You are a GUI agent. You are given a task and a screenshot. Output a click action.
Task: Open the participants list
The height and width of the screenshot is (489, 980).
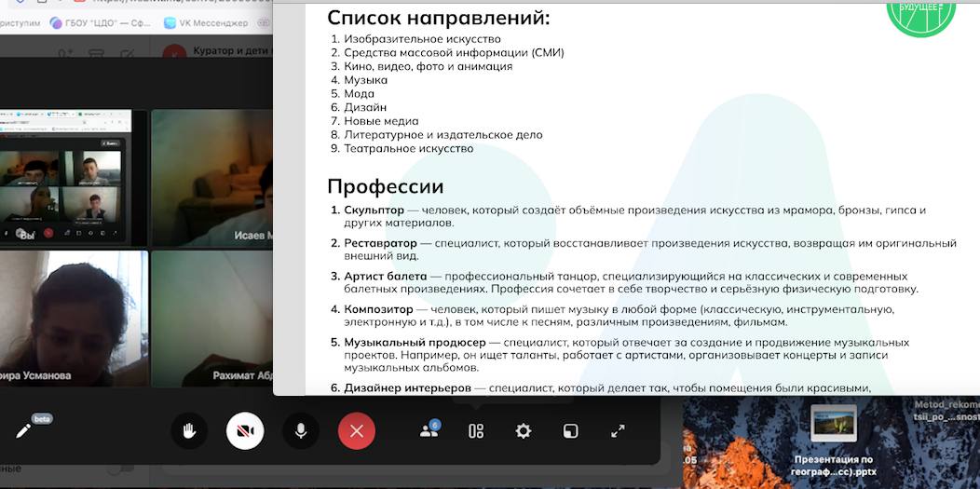coord(429,430)
